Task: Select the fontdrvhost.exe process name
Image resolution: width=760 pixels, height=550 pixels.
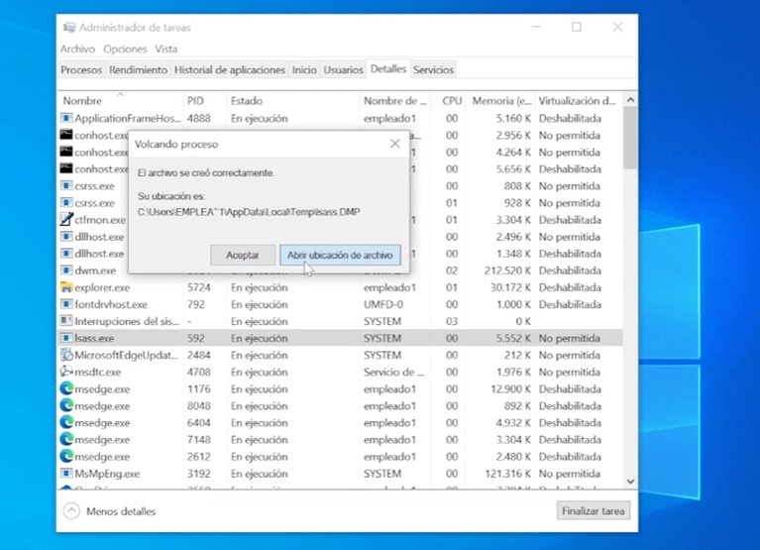Action: [111, 304]
